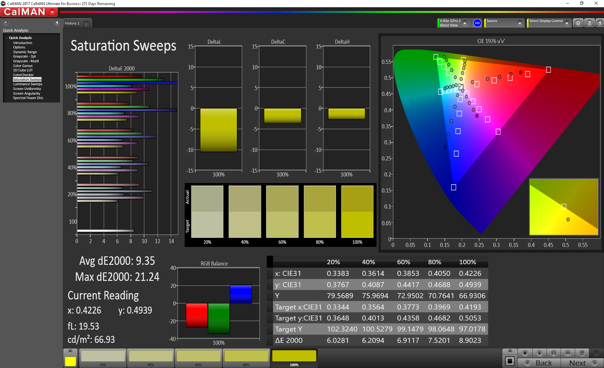Toggle the sidebar pin dot
The width and height of the screenshot is (604, 368).
tap(6, 23)
